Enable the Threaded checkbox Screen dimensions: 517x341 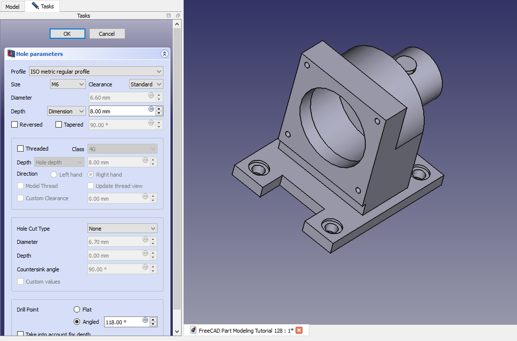(21, 149)
